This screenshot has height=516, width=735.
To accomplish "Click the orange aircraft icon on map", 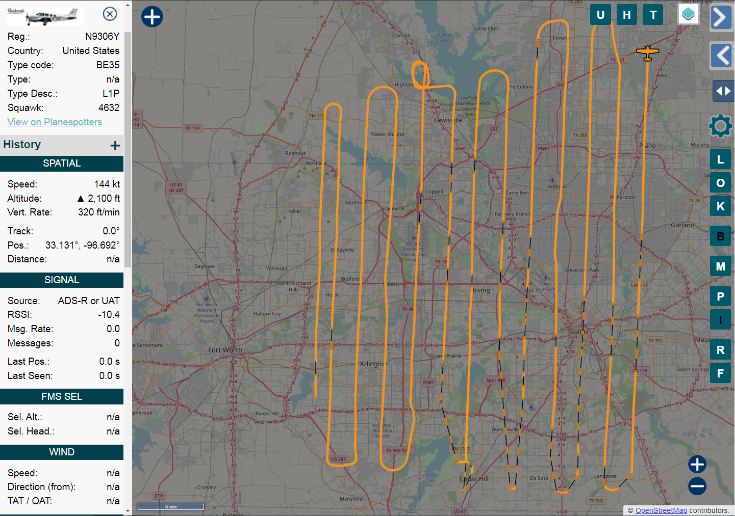I will (647, 52).
